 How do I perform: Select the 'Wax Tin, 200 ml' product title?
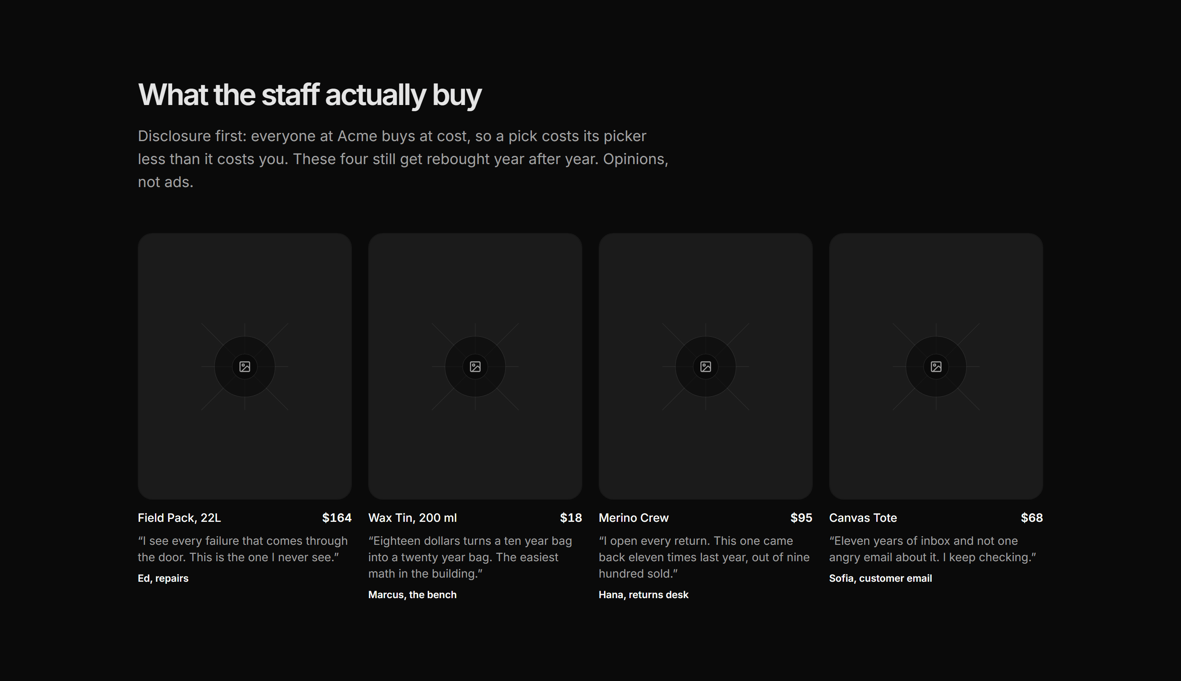(413, 518)
